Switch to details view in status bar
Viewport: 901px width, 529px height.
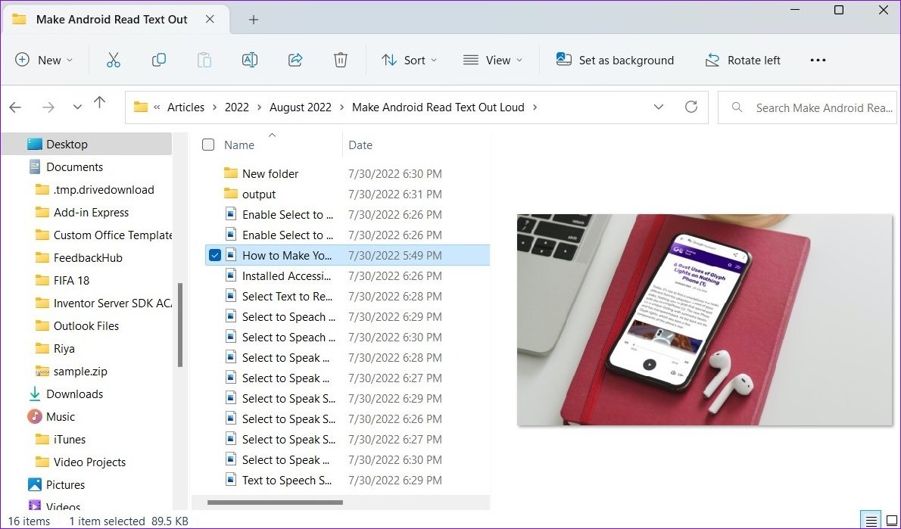coord(871,521)
